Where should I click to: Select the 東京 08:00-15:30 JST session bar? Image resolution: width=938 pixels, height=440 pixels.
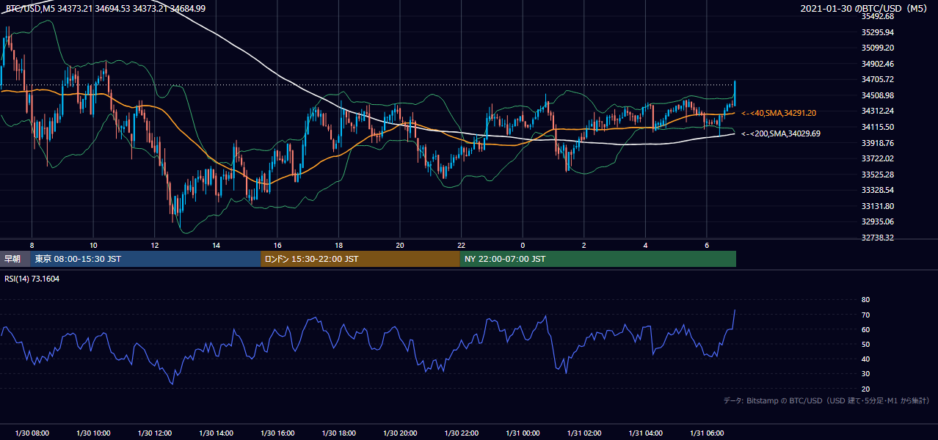145,259
